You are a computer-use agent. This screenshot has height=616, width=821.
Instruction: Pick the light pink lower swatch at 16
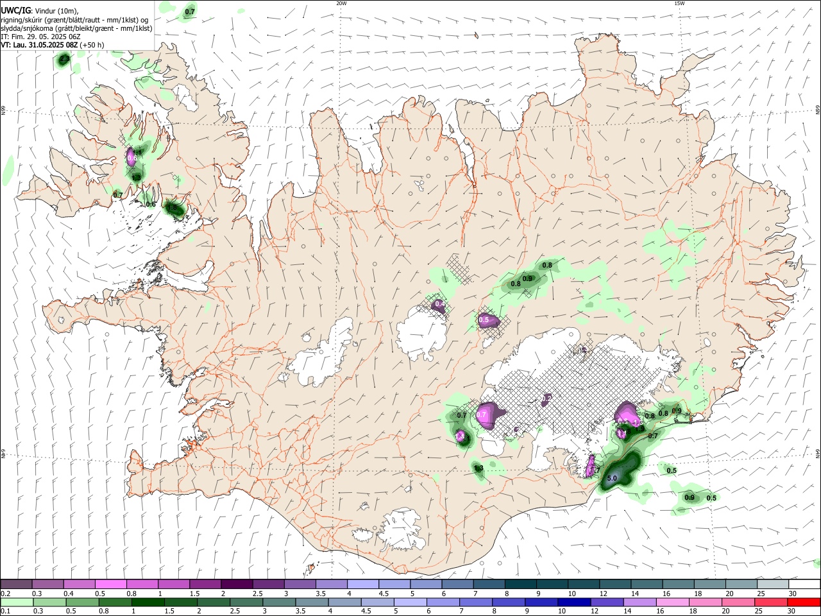(x=672, y=602)
